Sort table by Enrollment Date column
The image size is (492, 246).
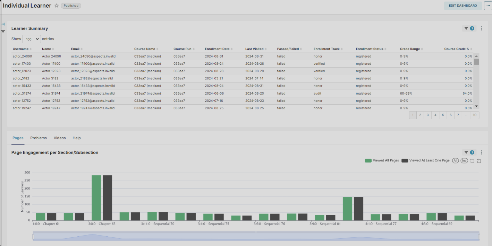(x=219, y=49)
